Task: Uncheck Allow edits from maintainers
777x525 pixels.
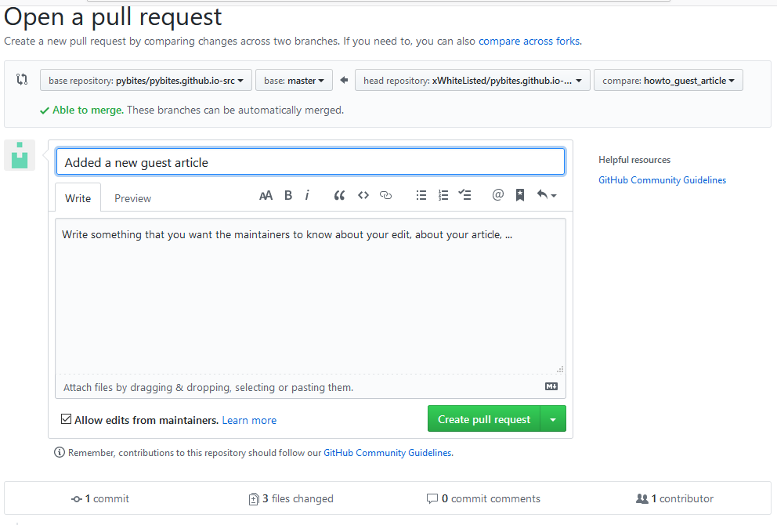Action: click(66, 418)
